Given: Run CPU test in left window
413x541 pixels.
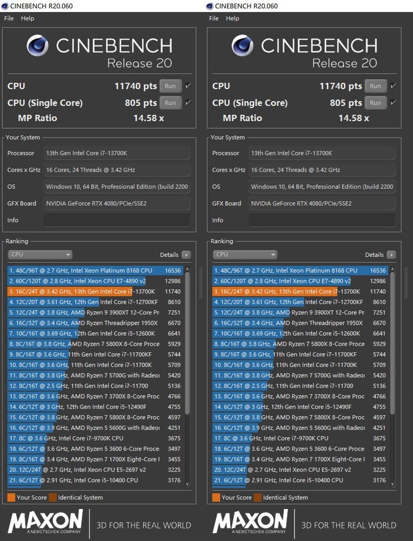Looking at the screenshot, I should click(171, 86).
